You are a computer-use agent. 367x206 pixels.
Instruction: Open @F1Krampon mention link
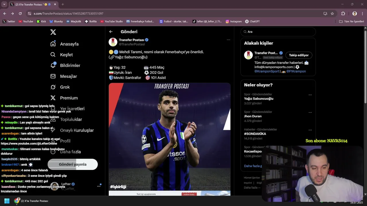(x=296, y=71)
